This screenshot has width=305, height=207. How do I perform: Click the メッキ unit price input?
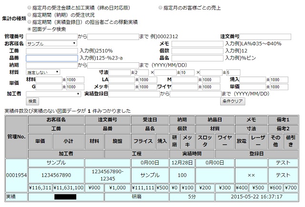coord(122,87)
